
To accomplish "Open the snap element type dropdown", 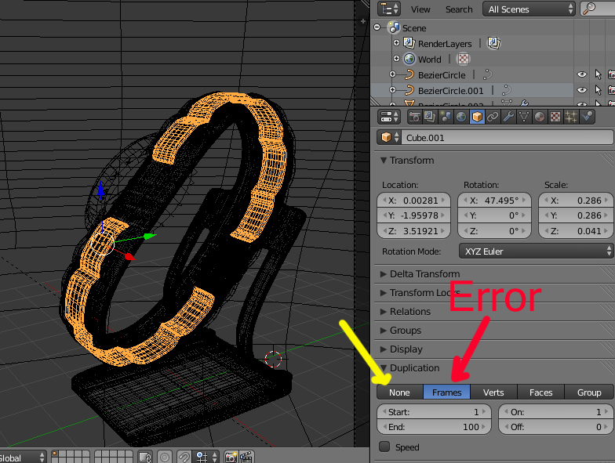I will pos(206,458).
